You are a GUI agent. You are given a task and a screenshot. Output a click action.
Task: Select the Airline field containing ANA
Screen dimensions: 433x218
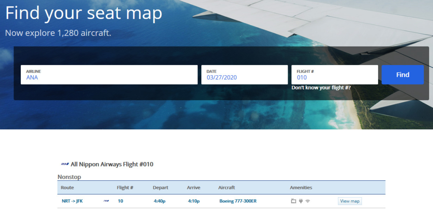point(109,75)
